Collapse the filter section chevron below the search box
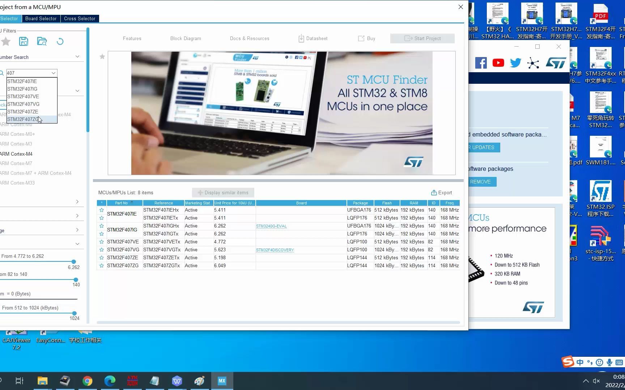 (77, 91)
